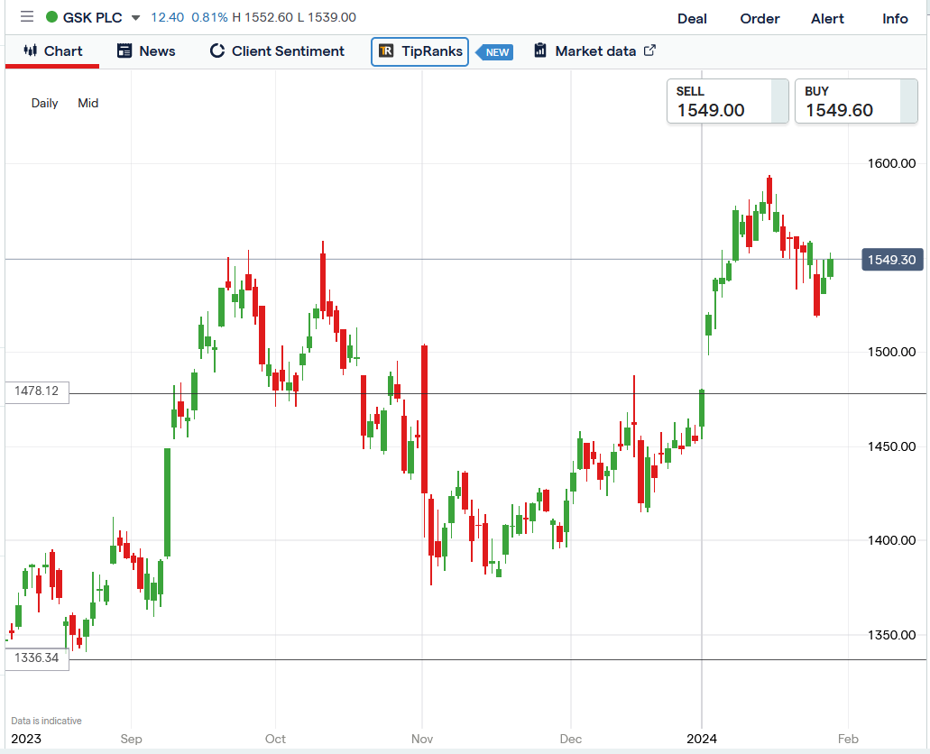Open the hamburger menu icon
Viewport: 930px width, 754px height.
[27, 16]
